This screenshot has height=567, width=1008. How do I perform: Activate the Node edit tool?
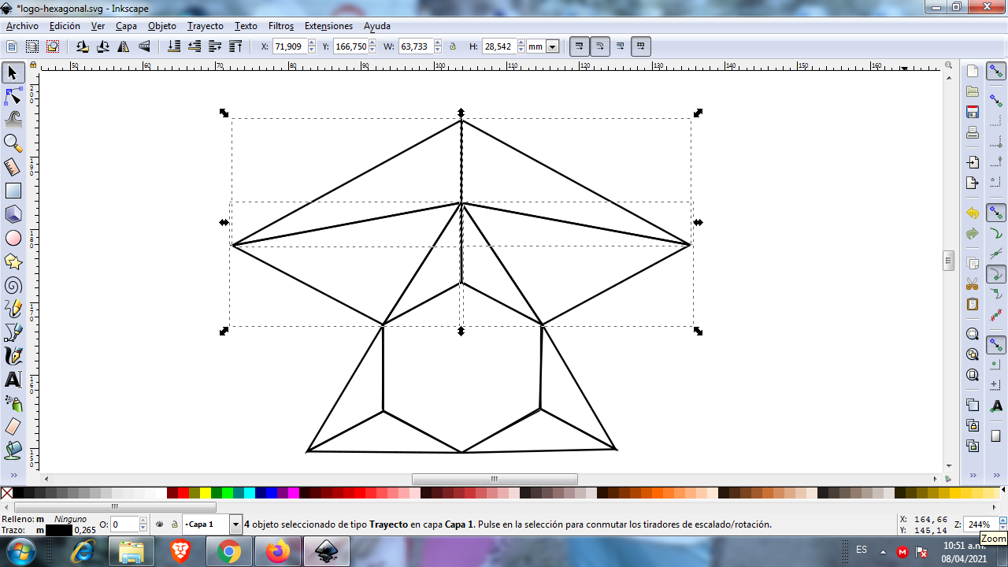click(13, 97)
